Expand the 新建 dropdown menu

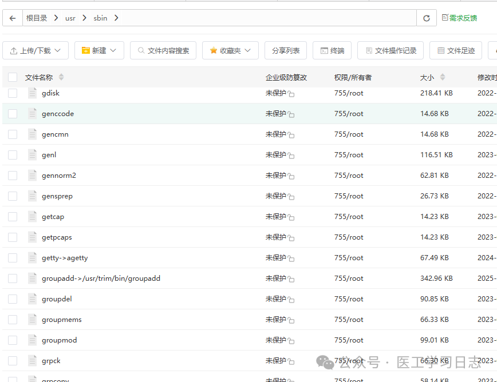[x=99, y=50]
